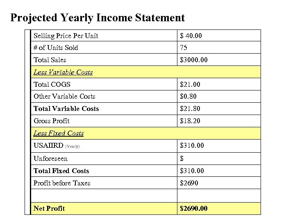295x221 pixels.
Task: Click the Unforeseen row label
Action: pyautogui.click(x=50, y=158)
